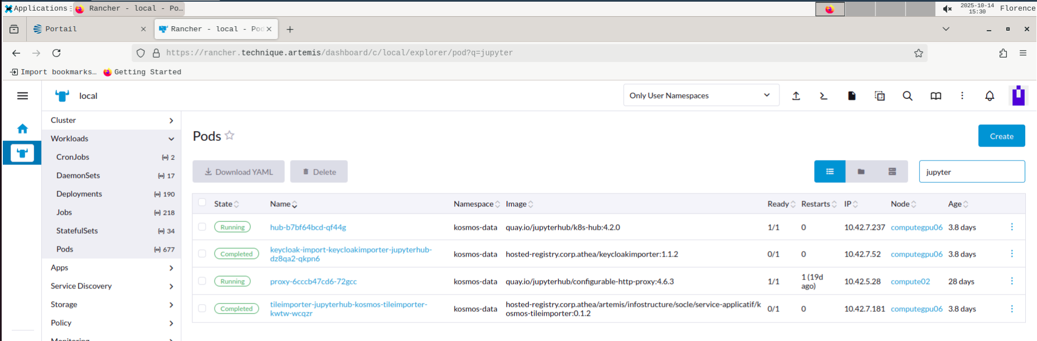Open the resource search magnifier icon
This screenshot has height=341, width=1037.
coord(907,96)
